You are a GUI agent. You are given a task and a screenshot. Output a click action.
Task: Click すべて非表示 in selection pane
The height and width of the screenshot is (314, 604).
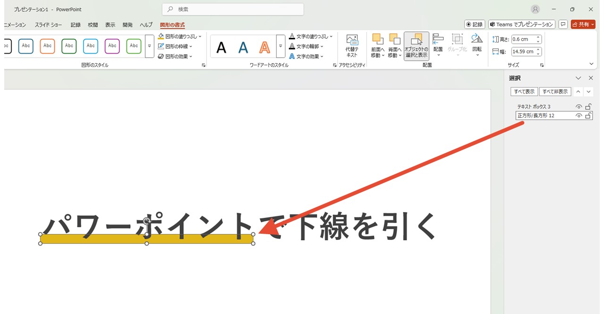pyautogui.click(x=555, y=92)
